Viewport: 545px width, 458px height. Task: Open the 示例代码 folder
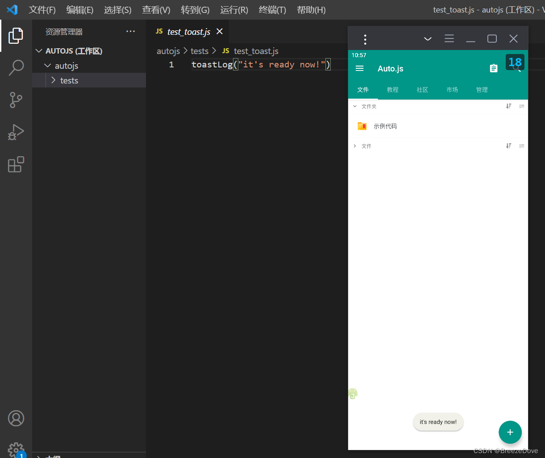(438, 126)
